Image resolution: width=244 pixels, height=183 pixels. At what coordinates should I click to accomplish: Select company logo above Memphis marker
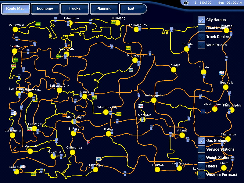tap(141, 106)
